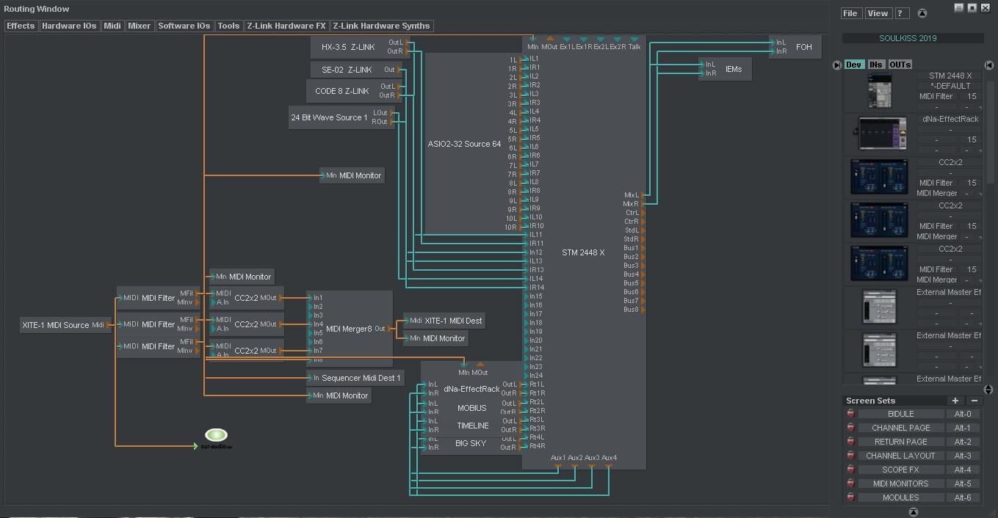Open the Midi menu

[x=112, y=26]
